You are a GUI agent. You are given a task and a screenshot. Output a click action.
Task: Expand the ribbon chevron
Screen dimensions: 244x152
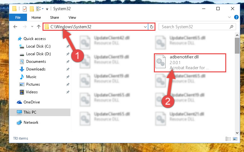229,17
